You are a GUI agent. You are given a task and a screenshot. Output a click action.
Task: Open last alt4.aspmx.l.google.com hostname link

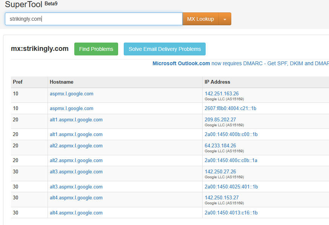[76, 213]
